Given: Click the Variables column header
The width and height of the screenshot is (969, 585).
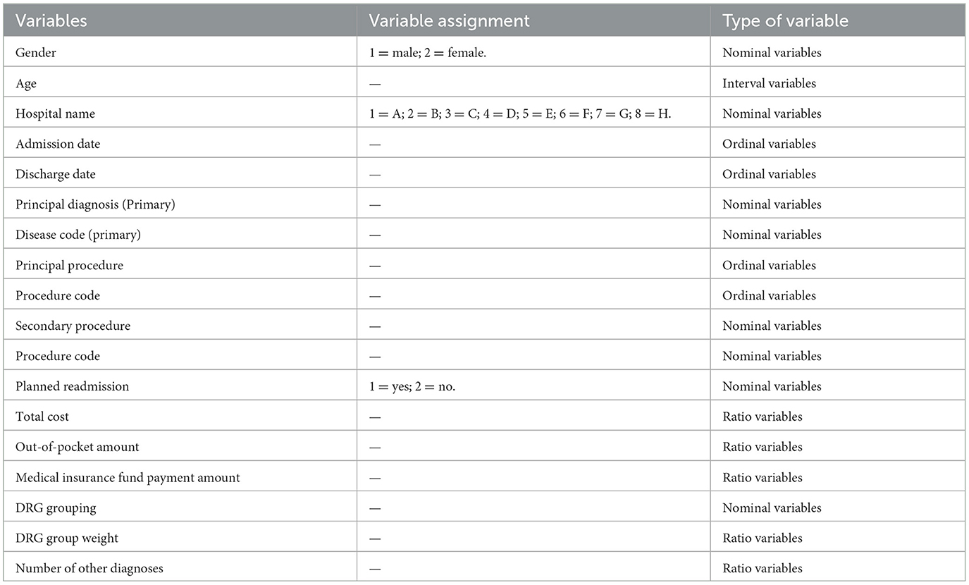Looking at the screenshot, I should tap(51, 20).
